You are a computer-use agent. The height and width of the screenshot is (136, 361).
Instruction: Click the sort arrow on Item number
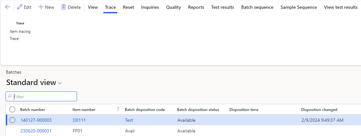pyautogui.click(x=118, y=109)
